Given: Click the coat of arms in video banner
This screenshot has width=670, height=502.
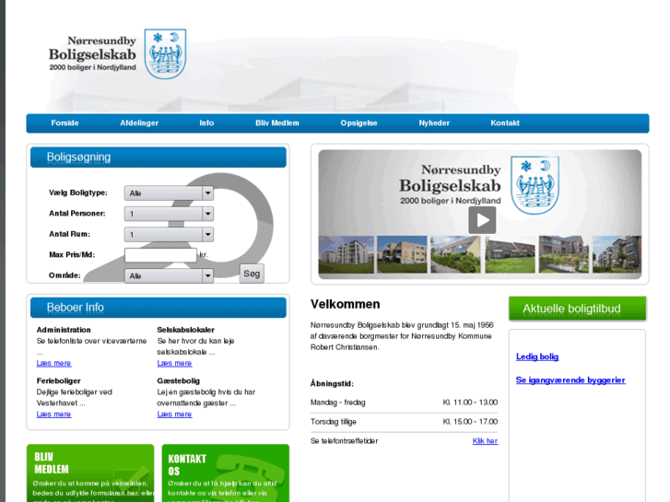Looking at the screenshot, I should coord(535,185).
